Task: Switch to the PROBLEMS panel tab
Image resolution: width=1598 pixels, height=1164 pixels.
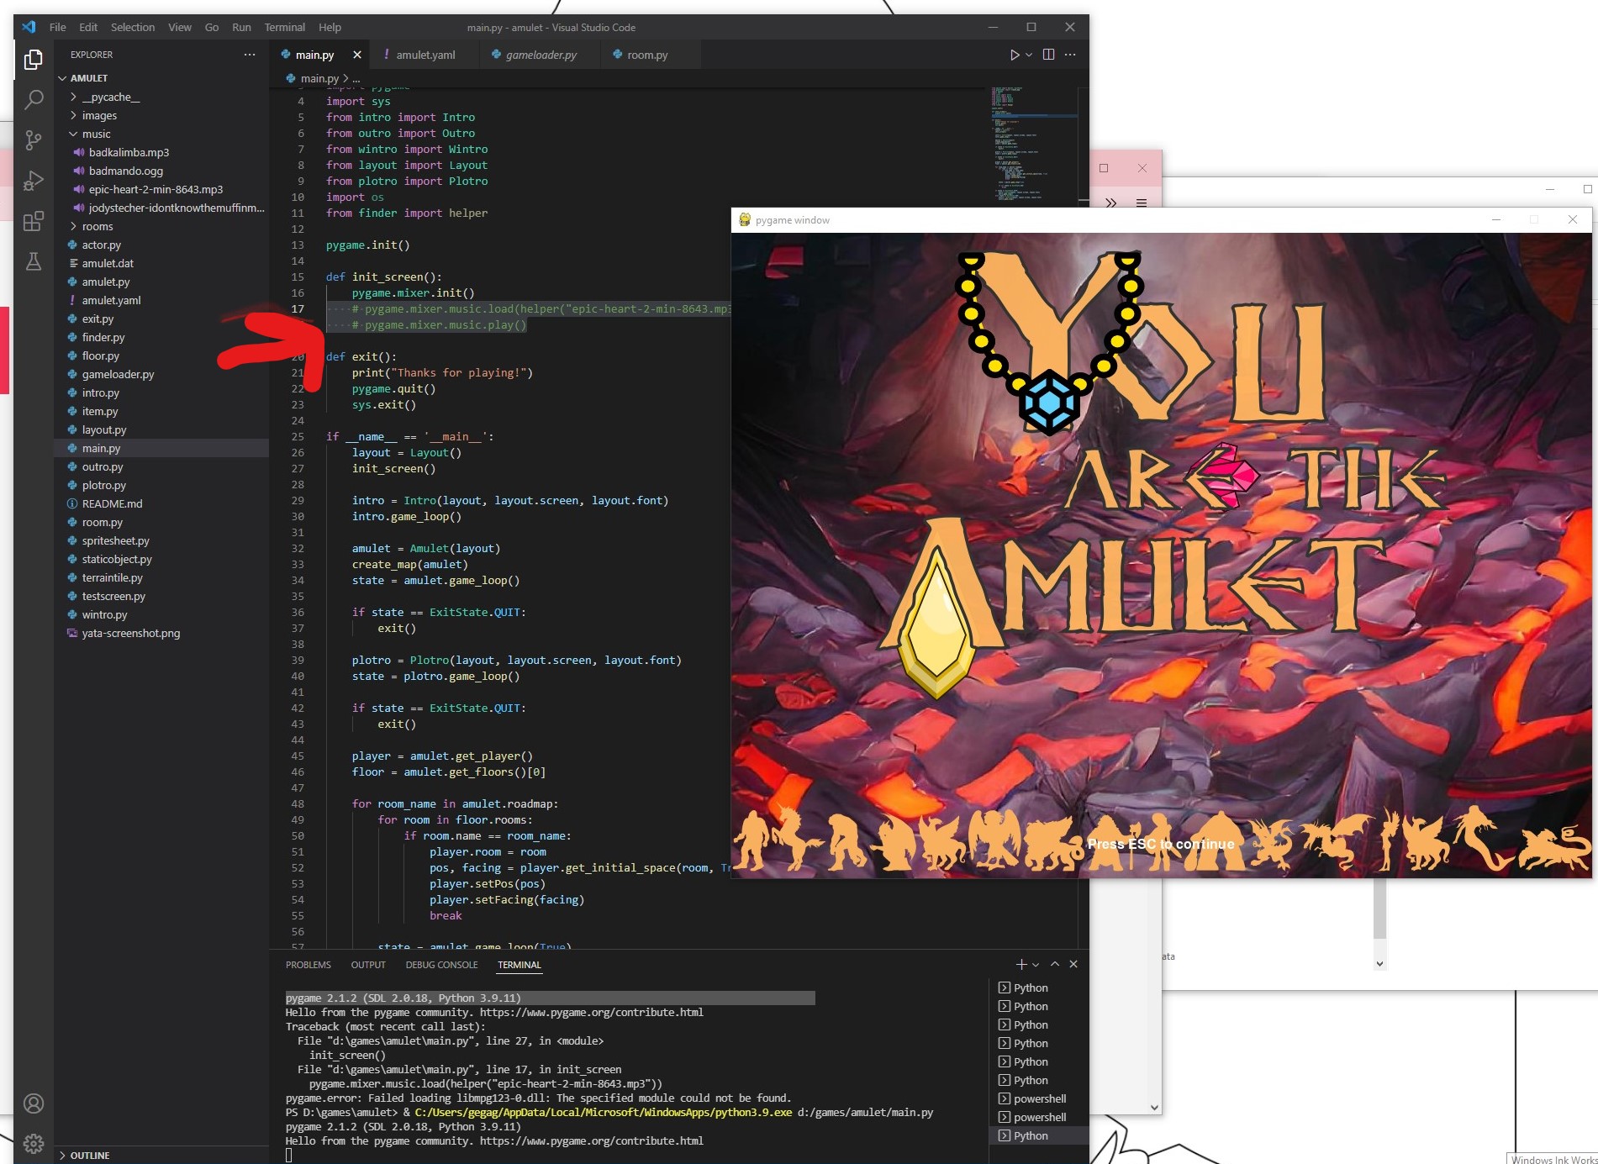Action: [308, 965]
